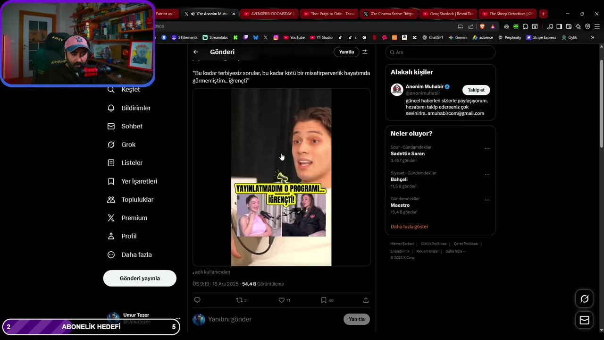This screenshot has width=604, height=340.
Task: Switch to X'te Cinema Scene tab
Action: (388, 14)
